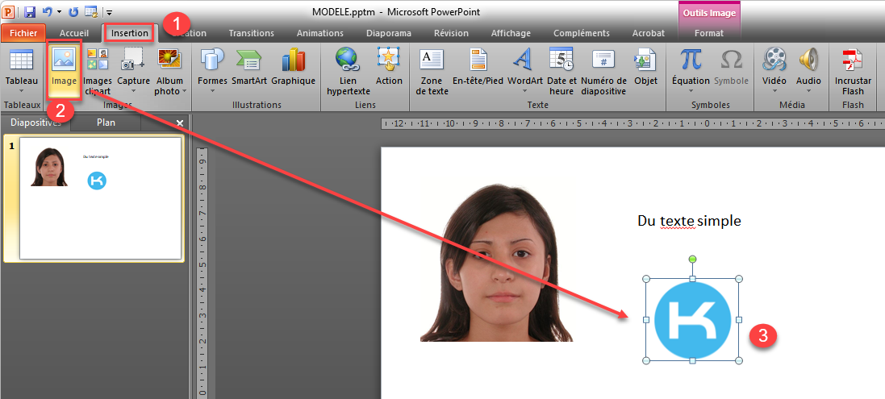Image resolution: width=885 pixels, height=399 pixels.
Task: Switch to the Transitions tab
Action: click(x=251, y=33)
